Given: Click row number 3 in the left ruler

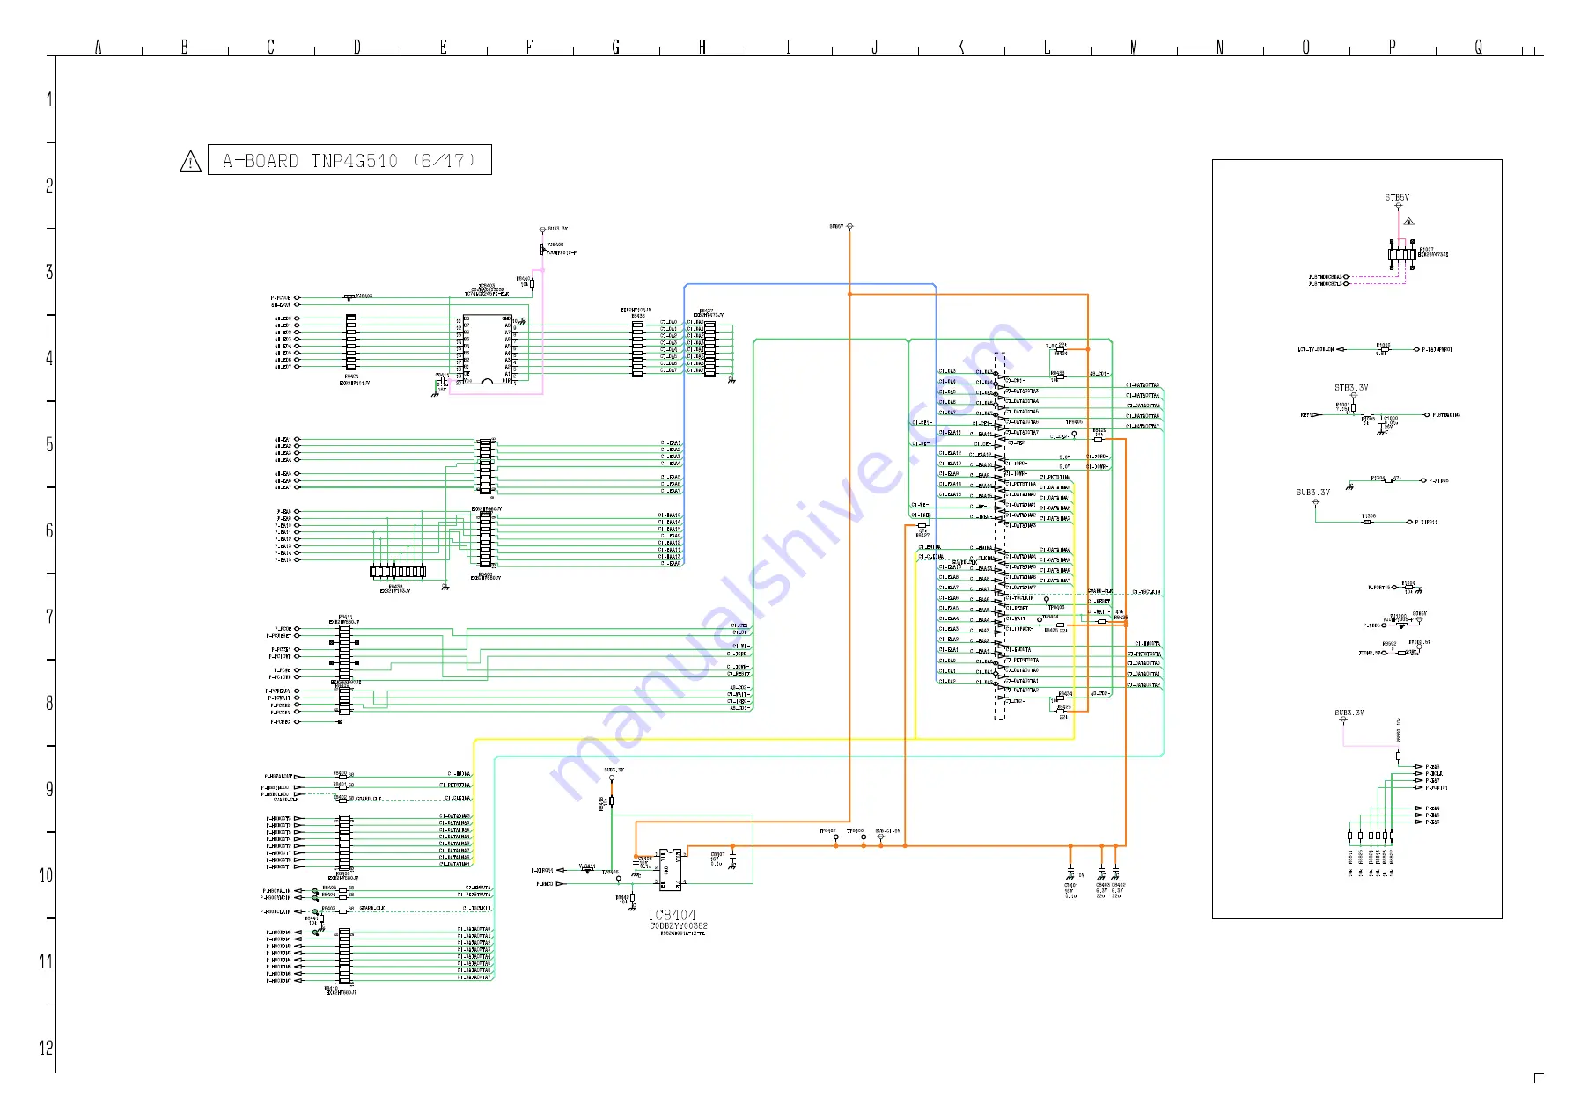Looking at the screenshot, I should click(x=49, y=273).
